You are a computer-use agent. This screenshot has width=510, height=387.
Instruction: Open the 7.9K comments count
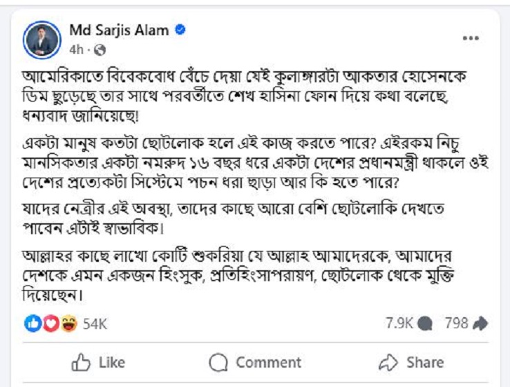coord(399,323)
